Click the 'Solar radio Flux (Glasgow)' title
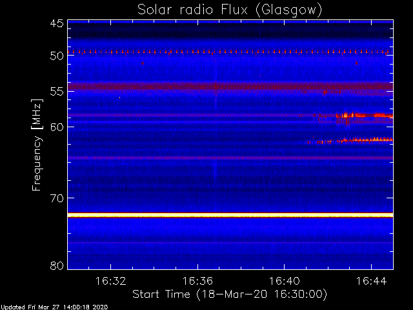 tap(230, 10)
